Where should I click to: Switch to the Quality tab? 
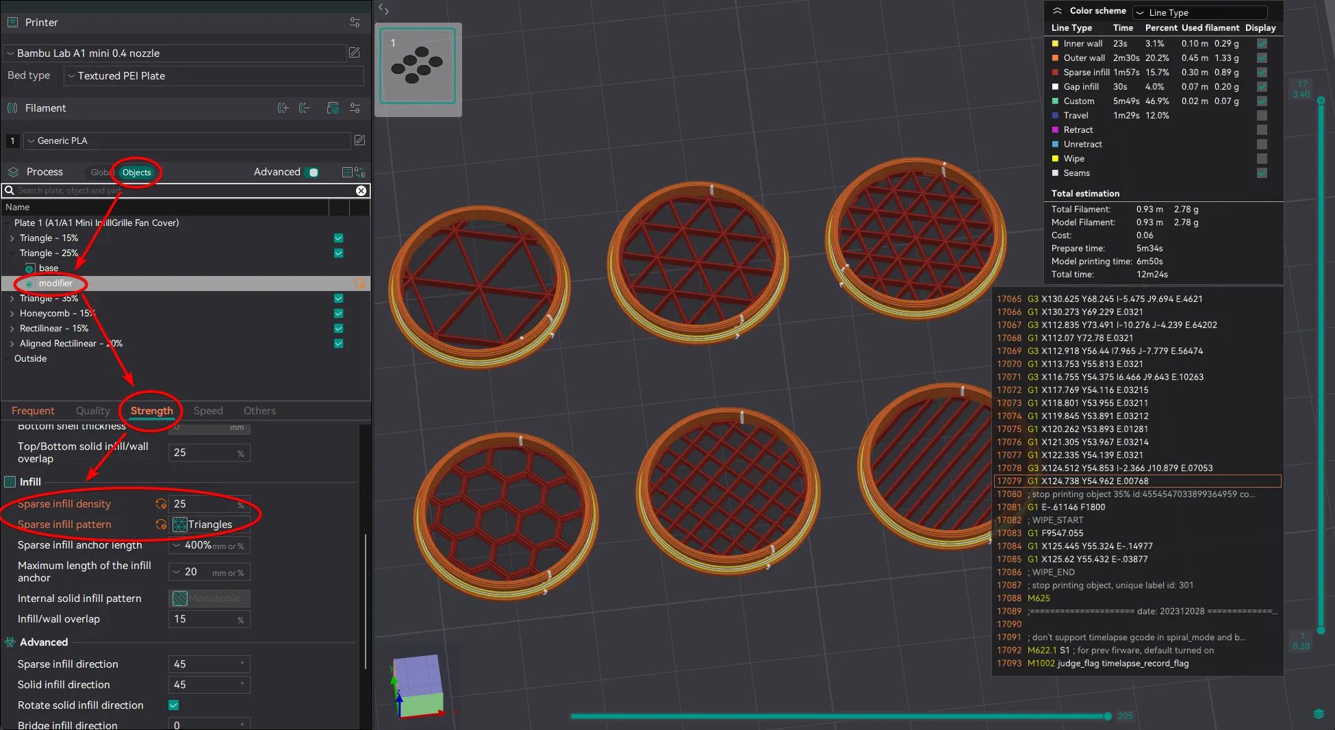click(93, 411)
